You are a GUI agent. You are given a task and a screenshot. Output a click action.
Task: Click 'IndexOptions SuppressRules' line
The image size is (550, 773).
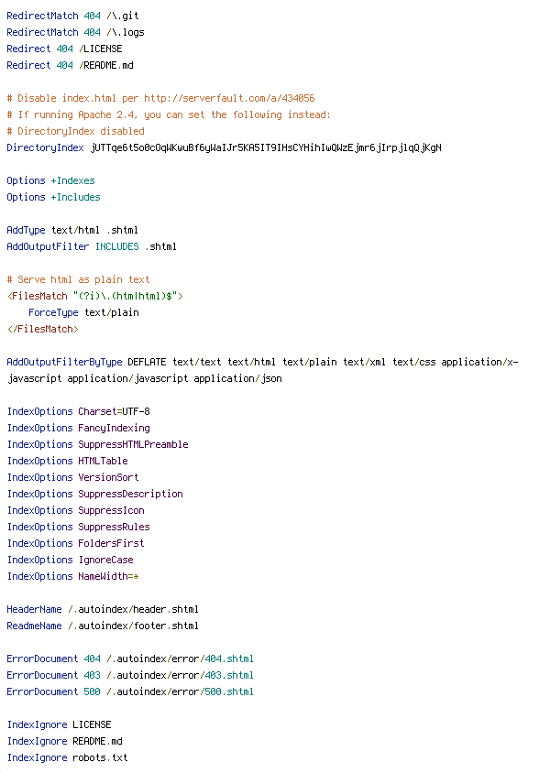tap(78, 527)
